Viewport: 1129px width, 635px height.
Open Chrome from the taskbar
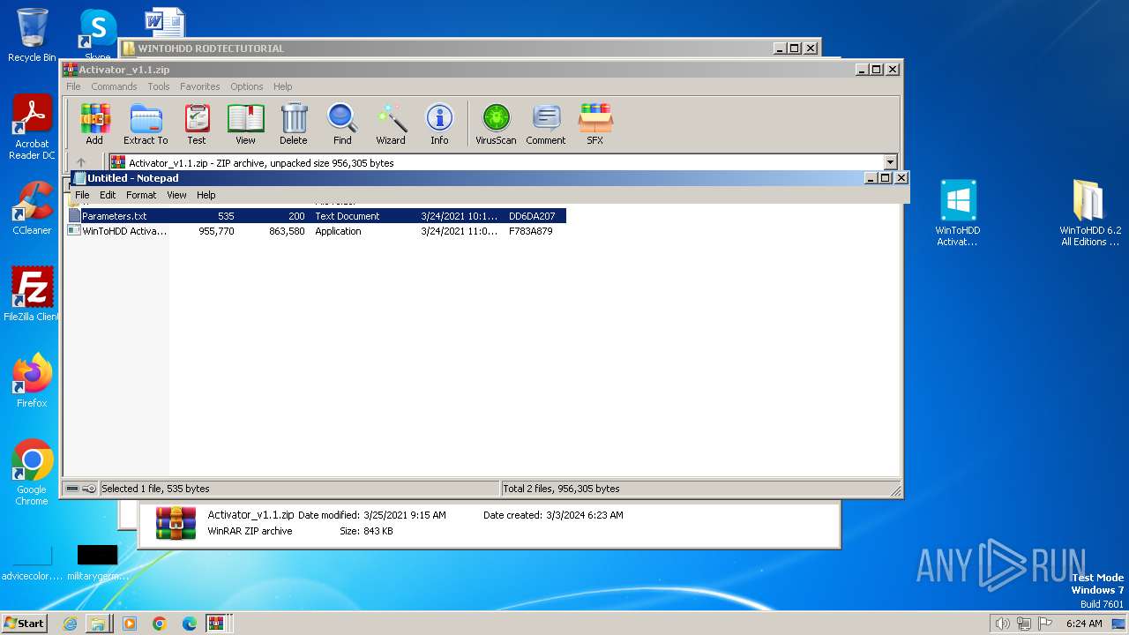[x=160, y=624]
